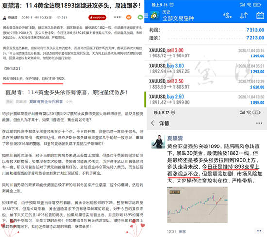Screen dimensions: 267x237
Task: Click the 【操作建议】 heading
Action: pyautogui.click(x=12, y=69)
